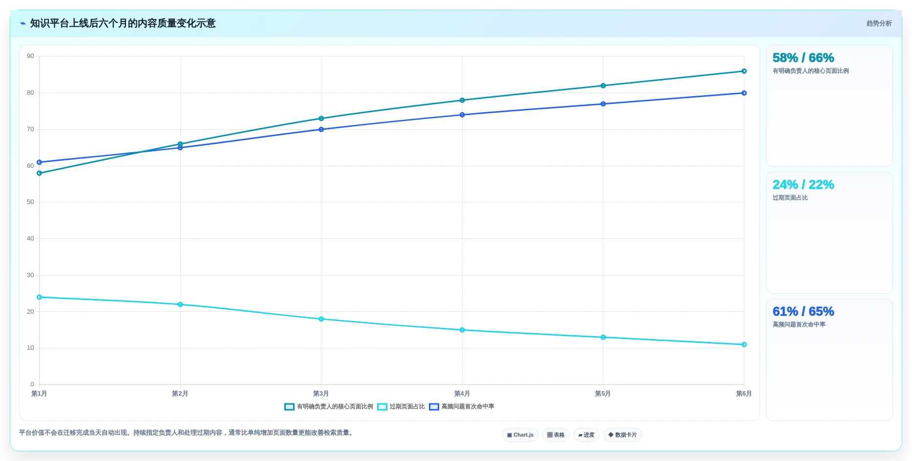Click the 第2月 point at 22
Image resolution: width=912 pixels, height=461 pixels.
(180, 304)
